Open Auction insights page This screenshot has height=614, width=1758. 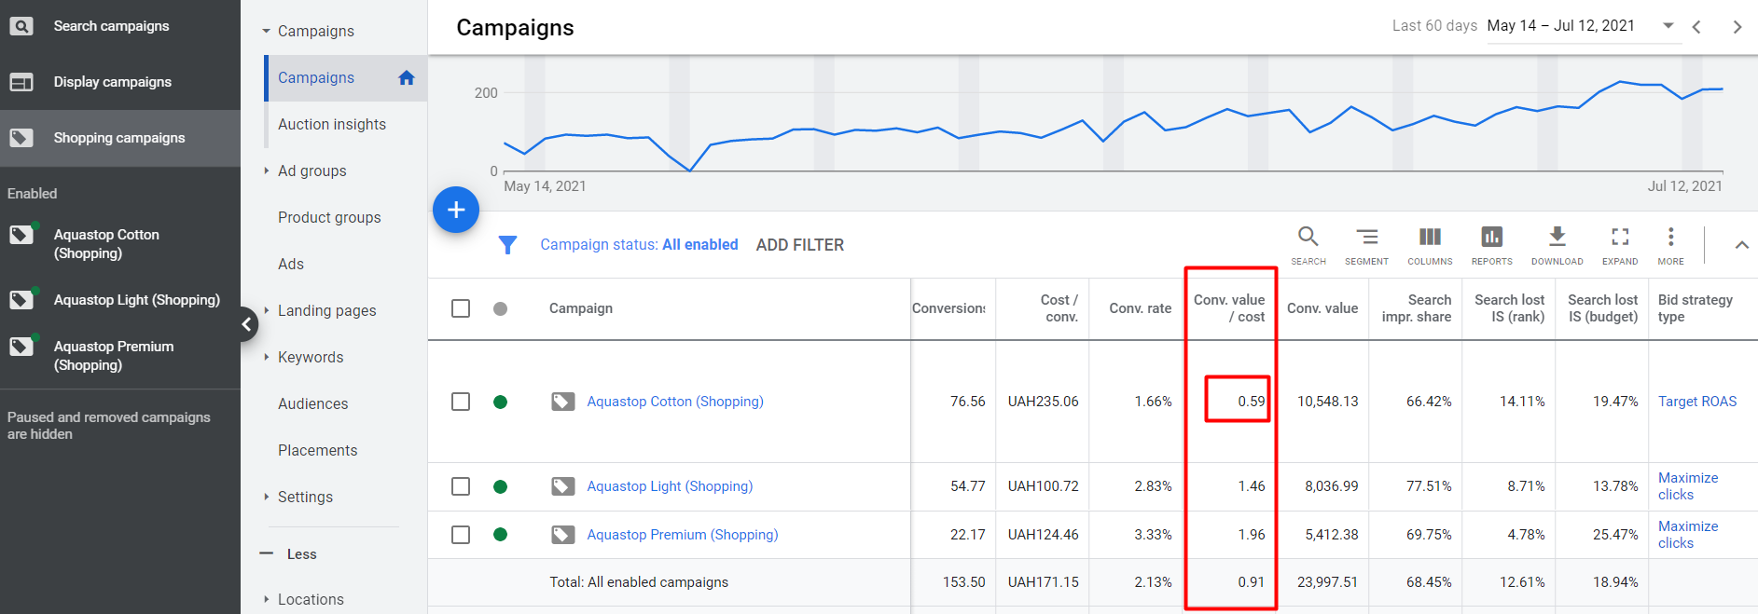click(x=331, y=124)
